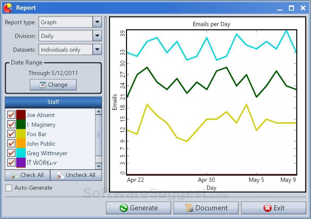
Task: Click the eraser icon on Uncheck All
Action: (60, 175)
